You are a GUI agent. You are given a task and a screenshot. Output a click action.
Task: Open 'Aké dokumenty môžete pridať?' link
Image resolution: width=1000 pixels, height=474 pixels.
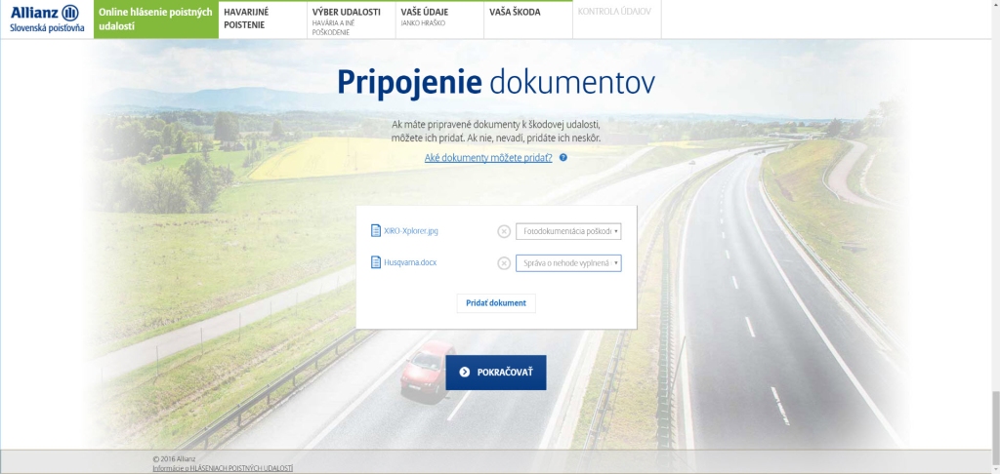click(x=488, y=157)
